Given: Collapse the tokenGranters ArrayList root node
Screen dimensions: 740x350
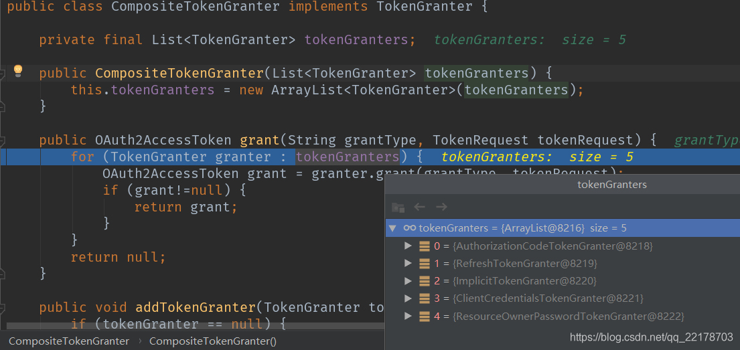Looking at the screenshot, I should (392, 228).
